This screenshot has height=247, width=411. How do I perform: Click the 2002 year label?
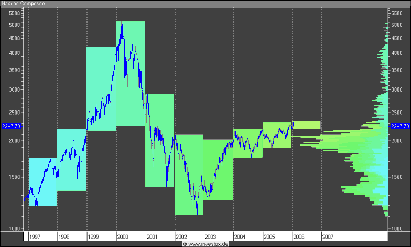181,237
